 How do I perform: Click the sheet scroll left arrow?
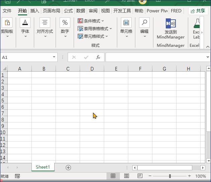tap(8, 167)
